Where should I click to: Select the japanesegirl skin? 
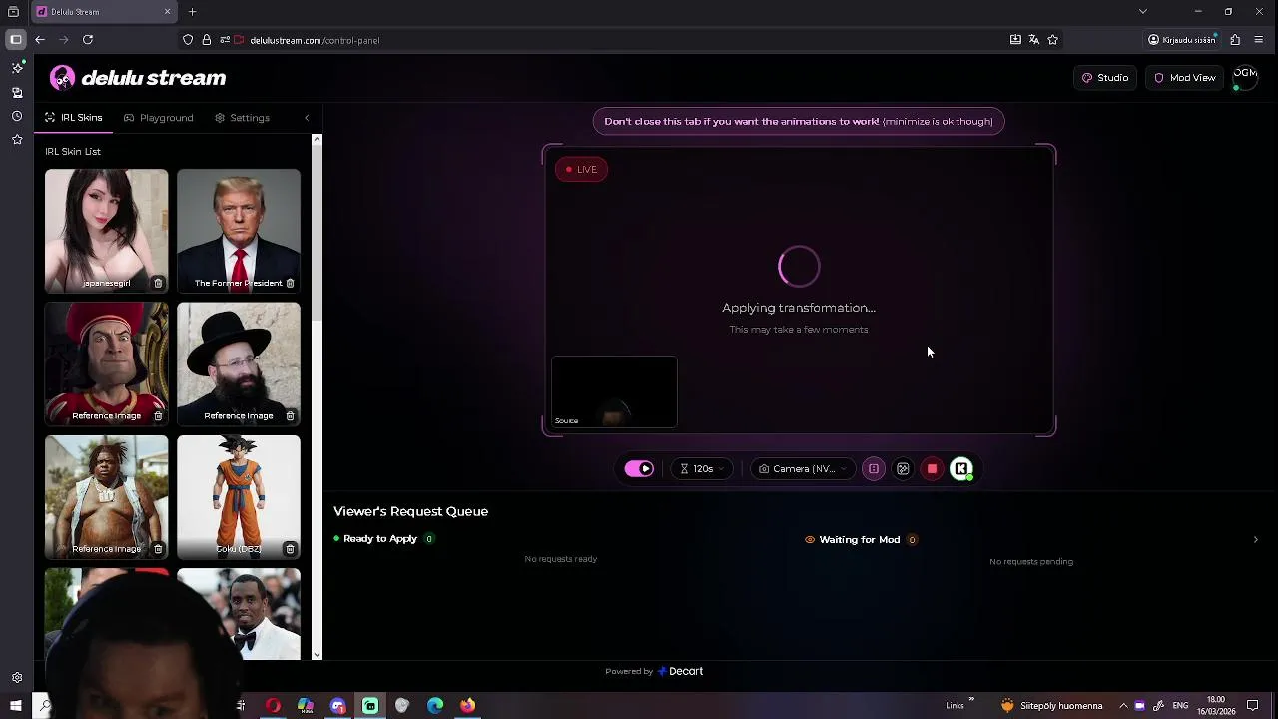point(106,231)
